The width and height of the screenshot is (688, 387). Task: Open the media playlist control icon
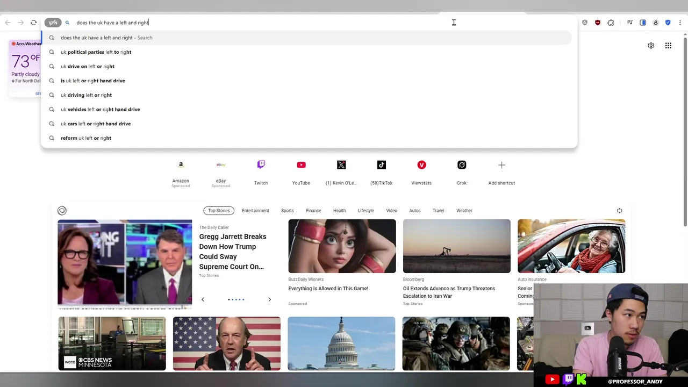[x=629, y=23]
